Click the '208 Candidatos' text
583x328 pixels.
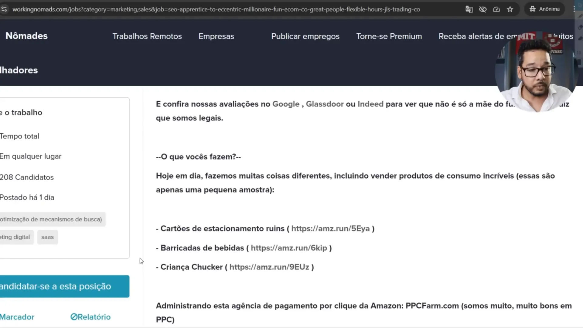click(27, 177)
